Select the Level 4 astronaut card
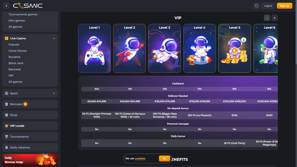Image resolution: width=297 pixels, height=167 pixels. tap(200, 48)
